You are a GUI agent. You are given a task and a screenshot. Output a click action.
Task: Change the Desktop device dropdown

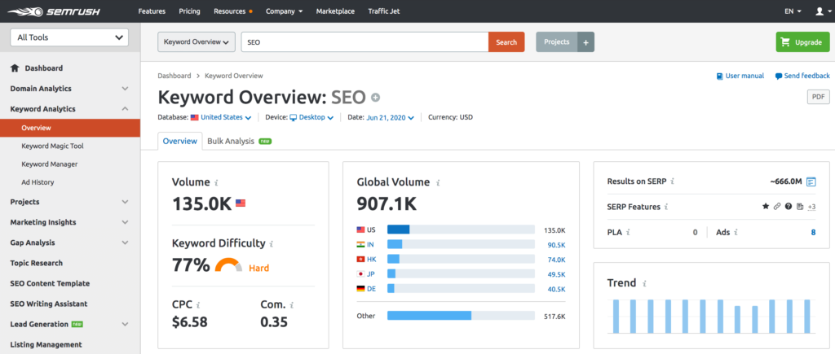(311, 117)
